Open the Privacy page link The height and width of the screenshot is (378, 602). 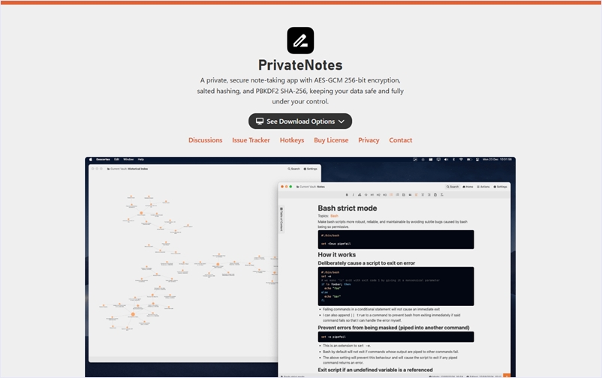tap(369, 140)
